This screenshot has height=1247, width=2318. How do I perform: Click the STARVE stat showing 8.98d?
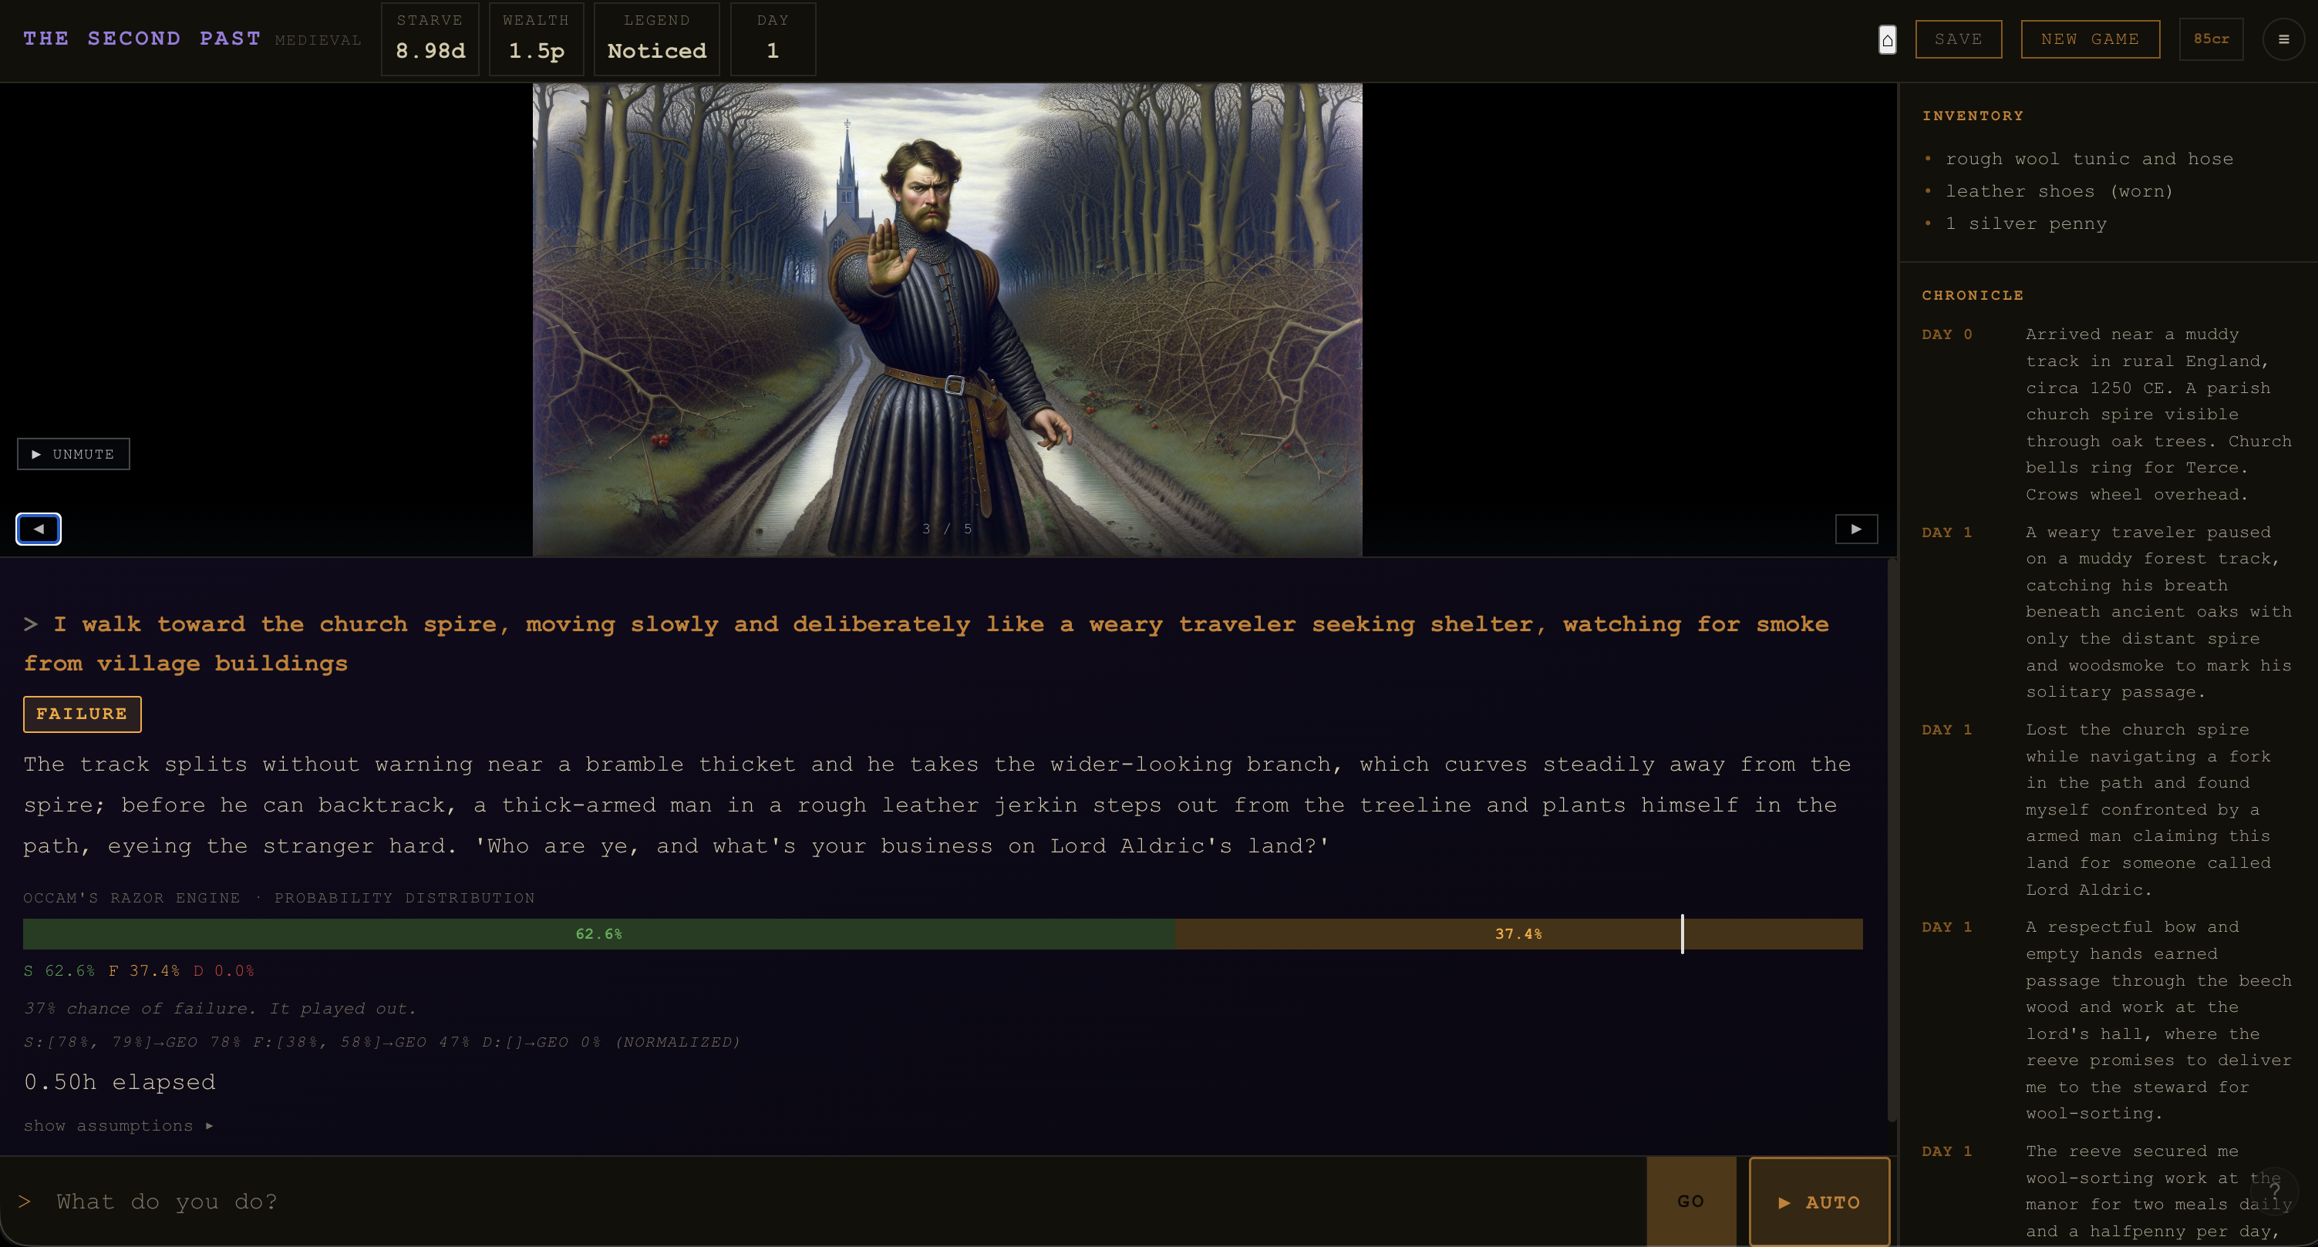tap(430, 39)
